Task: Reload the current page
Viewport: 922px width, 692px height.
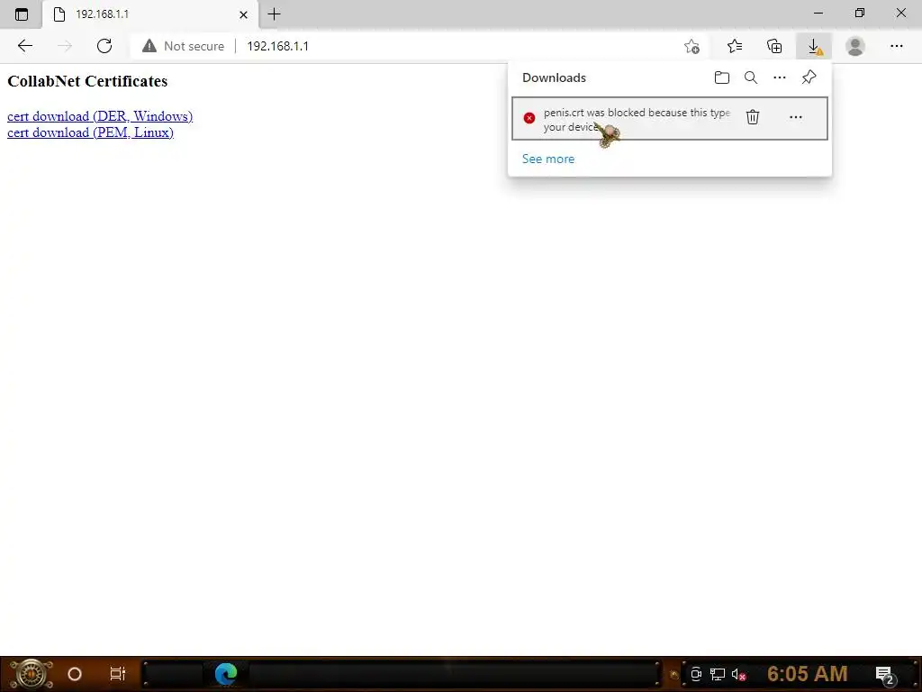Action: 104,46
